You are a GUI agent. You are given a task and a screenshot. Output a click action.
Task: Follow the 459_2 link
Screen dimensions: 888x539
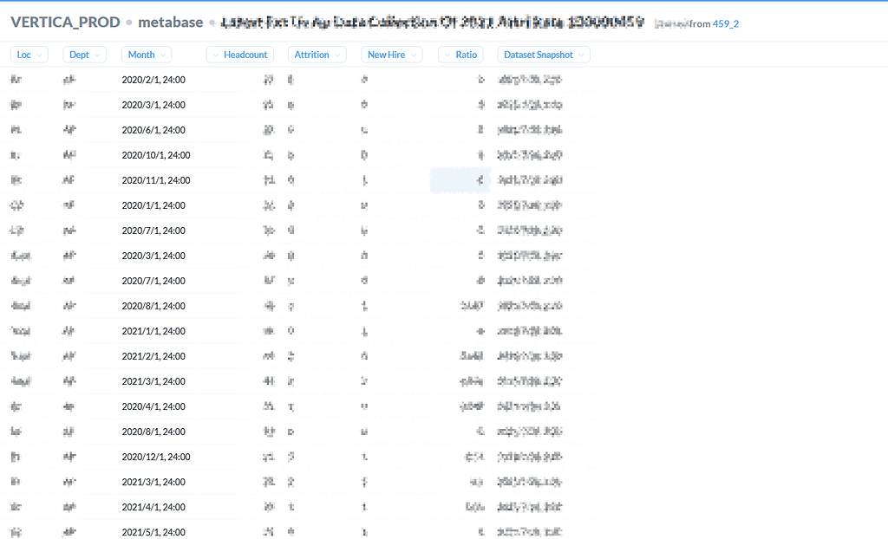point(726,23)
